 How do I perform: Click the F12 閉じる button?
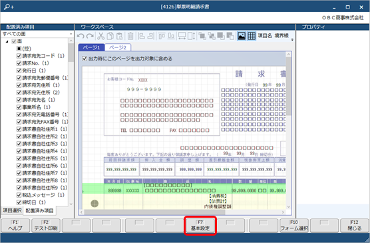(355, 226)
